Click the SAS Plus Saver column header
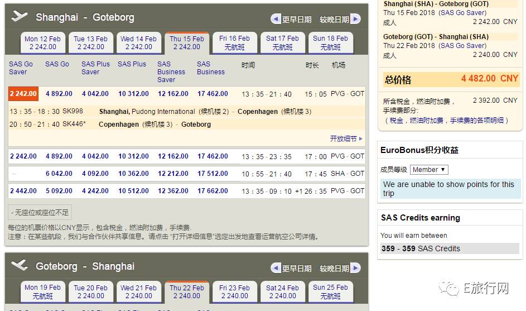526x311 pixels. point(95,68)
